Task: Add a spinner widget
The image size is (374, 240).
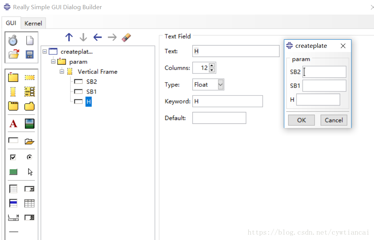Action: pos(30,217)
